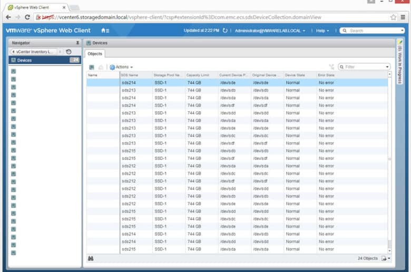Click the last row sds215 /dev/sda
The image size is (411, 272).
point(237,249)
